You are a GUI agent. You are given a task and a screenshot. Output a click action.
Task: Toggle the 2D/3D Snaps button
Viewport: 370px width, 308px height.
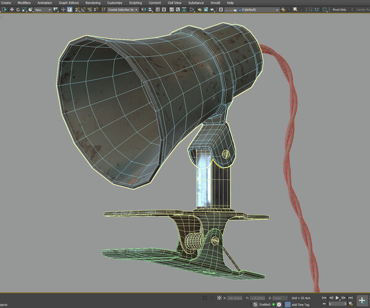click(77, 10)
